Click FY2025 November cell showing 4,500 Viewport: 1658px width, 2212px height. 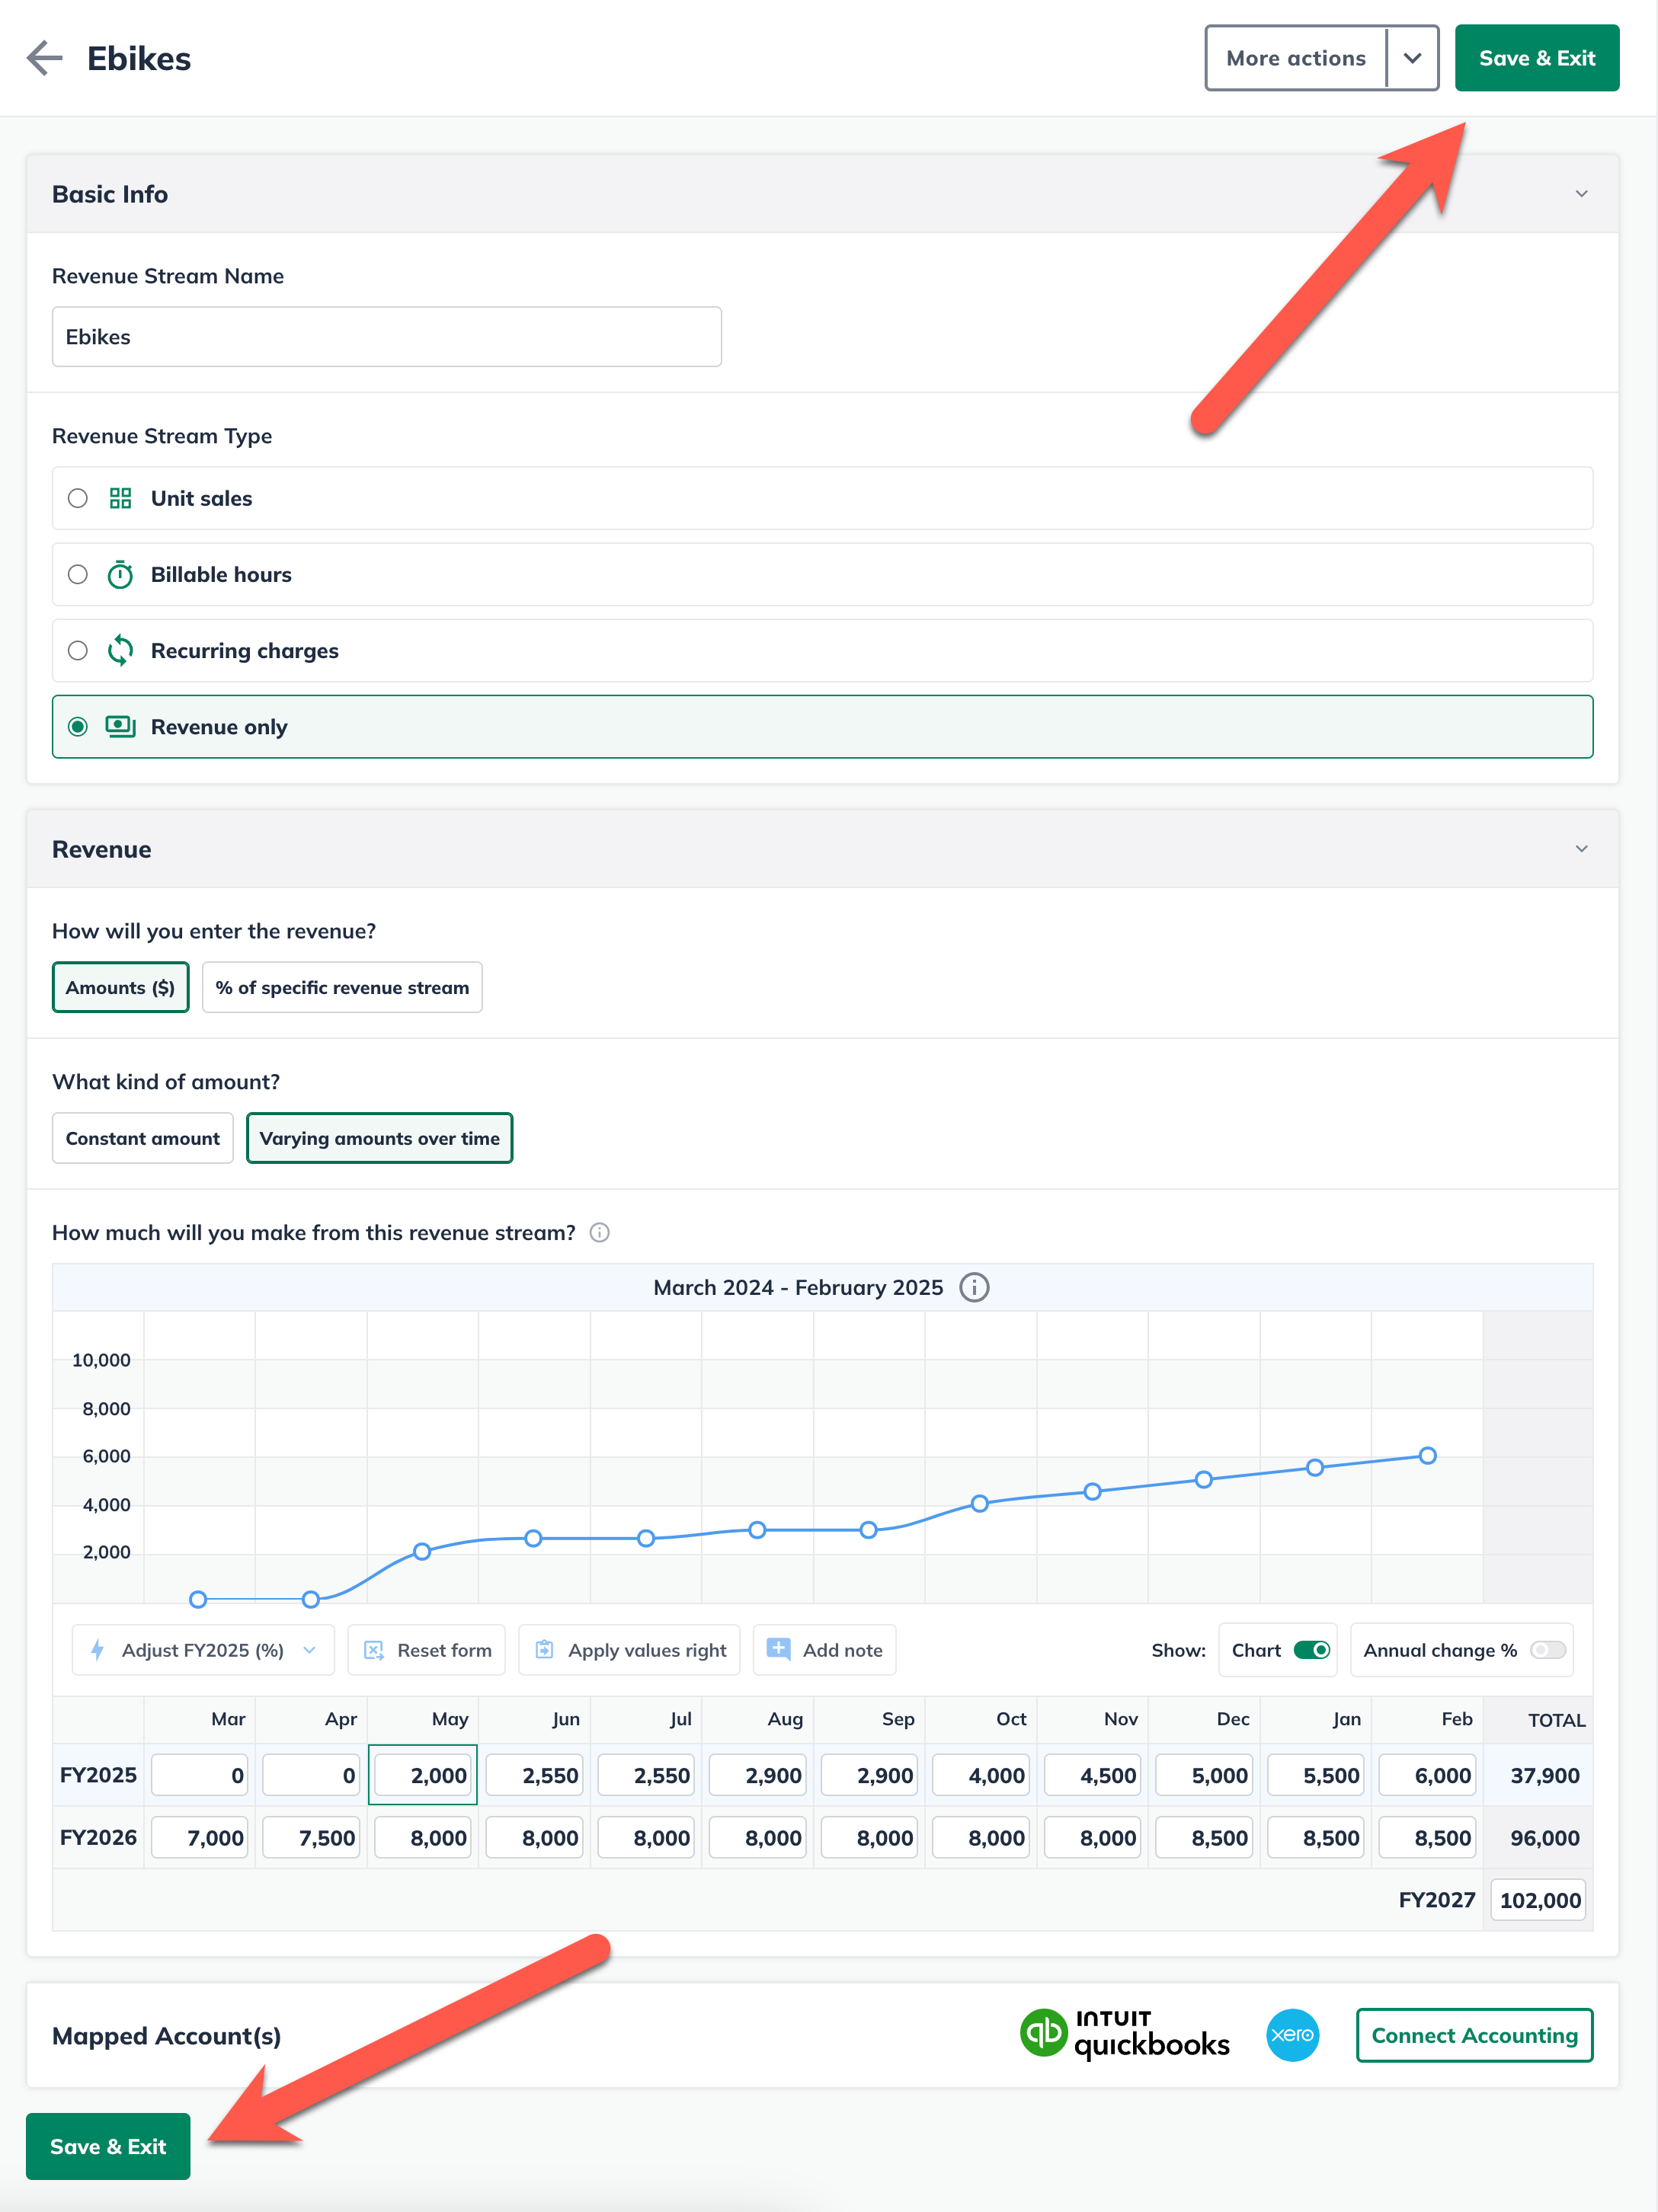click(x=1093, y=1776)
